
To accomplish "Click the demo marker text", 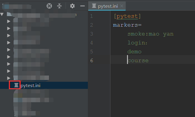I will point(134,52).
